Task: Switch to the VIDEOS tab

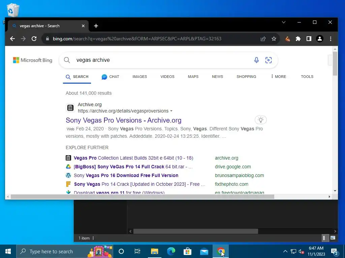Action: (167, 77)
